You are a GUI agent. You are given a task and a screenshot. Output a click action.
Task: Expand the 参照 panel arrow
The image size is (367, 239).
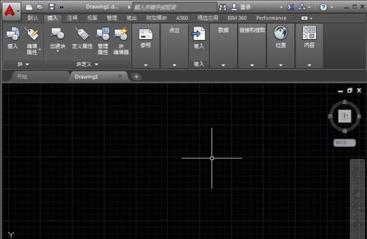point(146,65)
